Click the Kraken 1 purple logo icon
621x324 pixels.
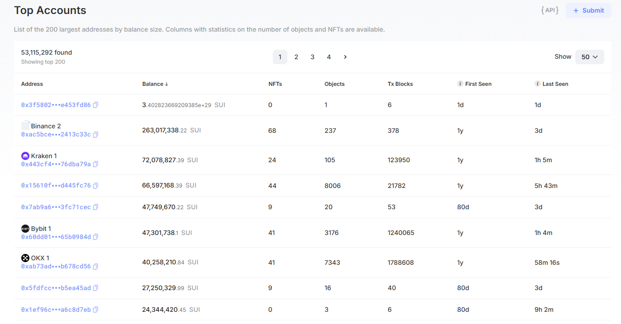coord(25,156)
